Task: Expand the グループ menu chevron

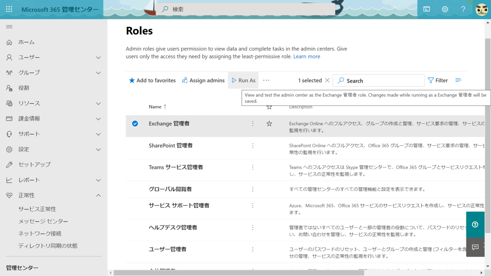Action: (98, 73)
